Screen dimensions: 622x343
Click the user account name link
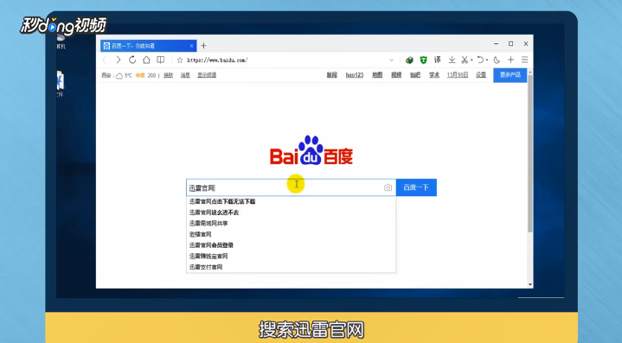click(458, 75)
